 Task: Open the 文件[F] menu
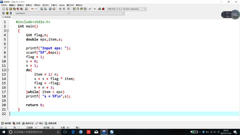click(x=4, y=5)
